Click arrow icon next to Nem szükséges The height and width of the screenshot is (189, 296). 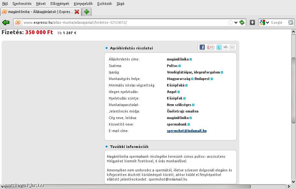point(193,105)
